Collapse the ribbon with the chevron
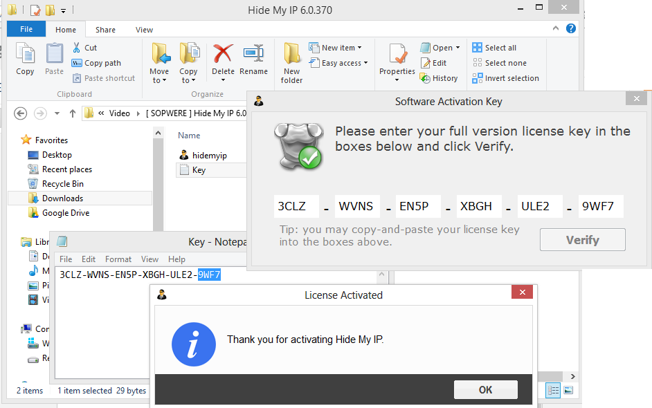 tap(556, 28)
